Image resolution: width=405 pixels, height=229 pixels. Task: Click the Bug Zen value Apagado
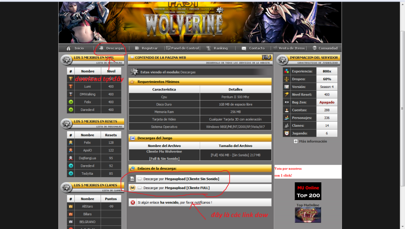(327, 102)
